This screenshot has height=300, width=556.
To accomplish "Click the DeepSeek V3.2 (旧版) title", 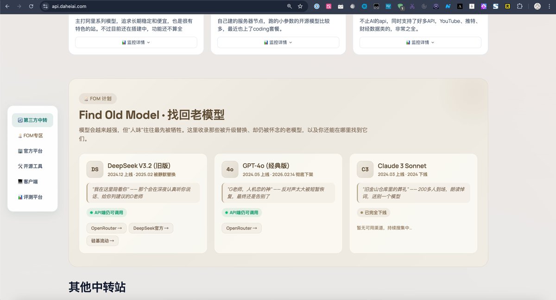I will pyautogui.click(x=139, y=166).
